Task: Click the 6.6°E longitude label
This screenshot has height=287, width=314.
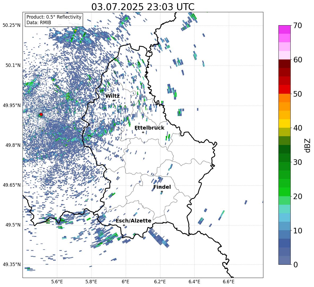Action: pos(229,282)
